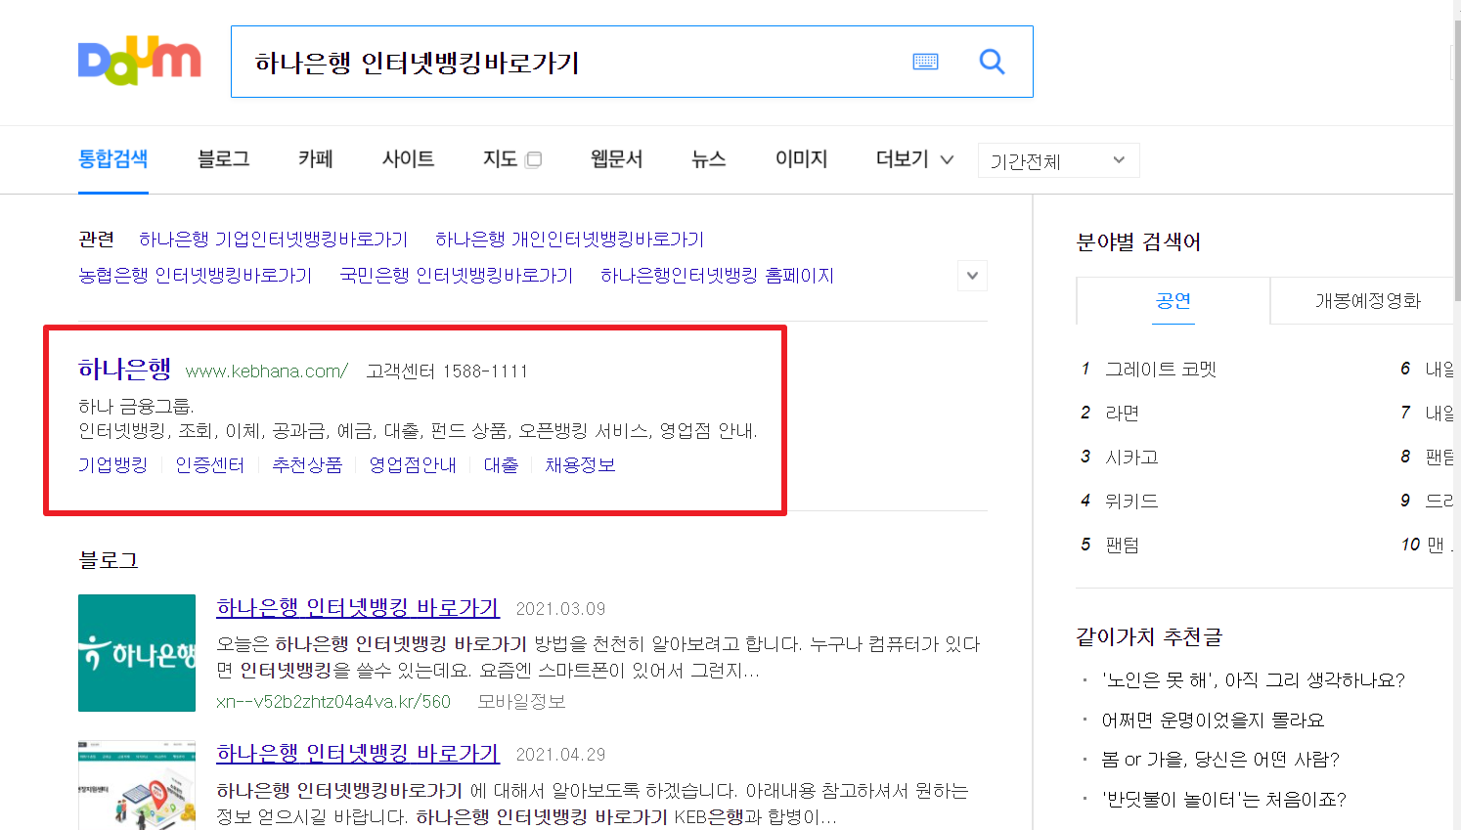Click the 고객센터 1588-1111 text
1461x830 pixels.
tap(447, 371)
